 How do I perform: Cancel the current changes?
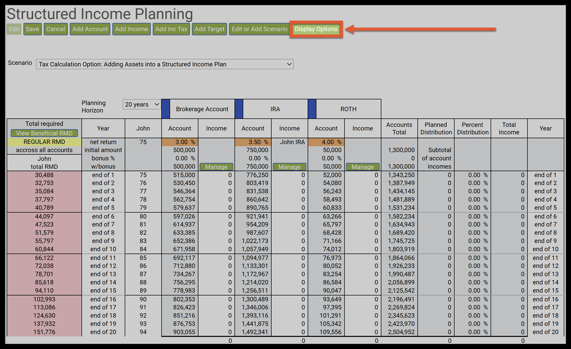tap(55, 29)
